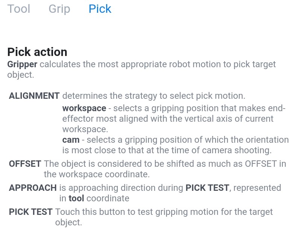Click "is approaching direction during" text
Image resolution: width=290 pixels, height=228 pixels.
pyautogui.click(x=121, y=188)
